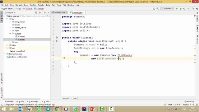Click the yellow lightbulb intention icon
The height and width of the screenshot is (112, 199).
64,58
